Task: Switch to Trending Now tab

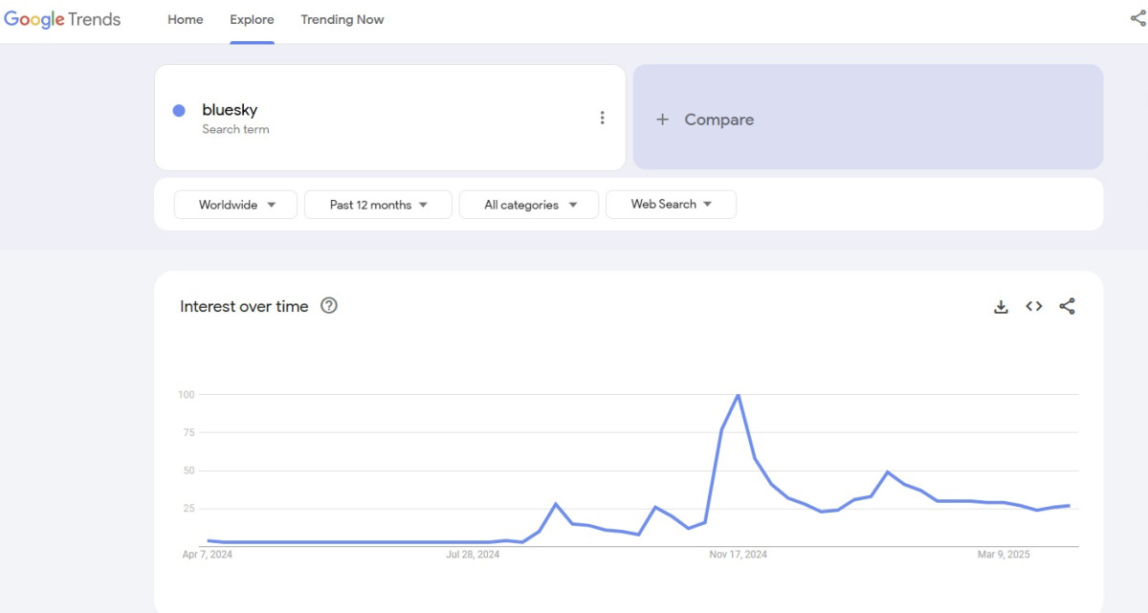Action: tap(342, 20)
